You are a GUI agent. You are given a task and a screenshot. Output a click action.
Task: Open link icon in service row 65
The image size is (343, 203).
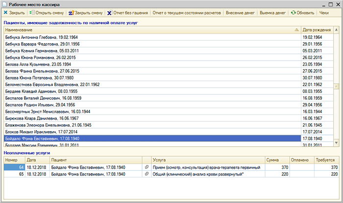point(146,174)
